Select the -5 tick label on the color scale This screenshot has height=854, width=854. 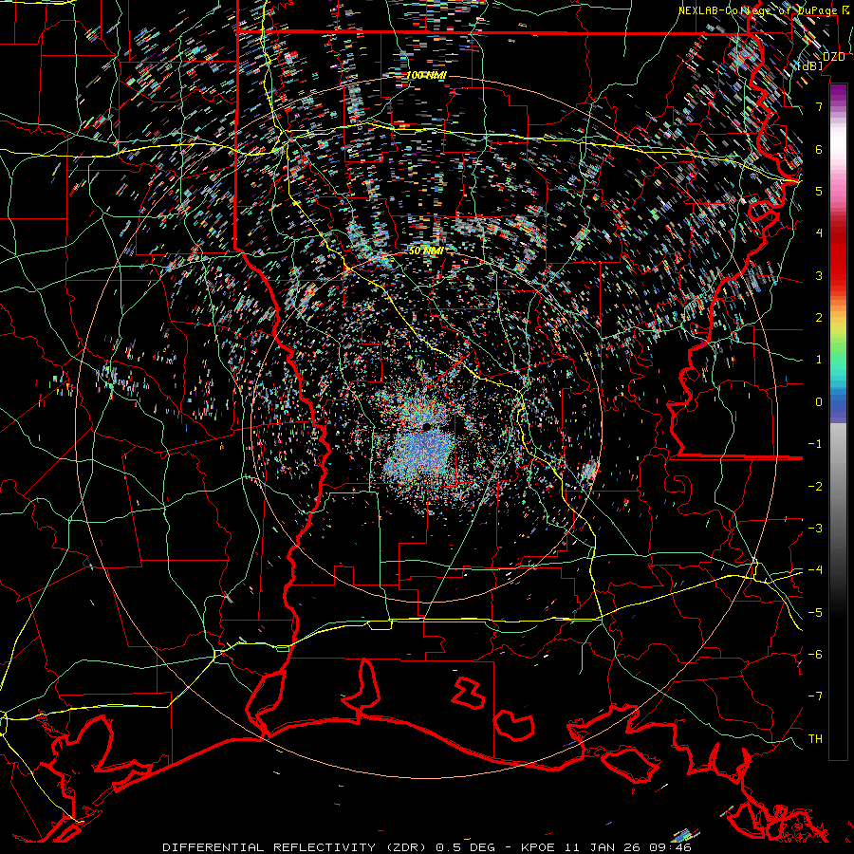[x=815, y=613]
